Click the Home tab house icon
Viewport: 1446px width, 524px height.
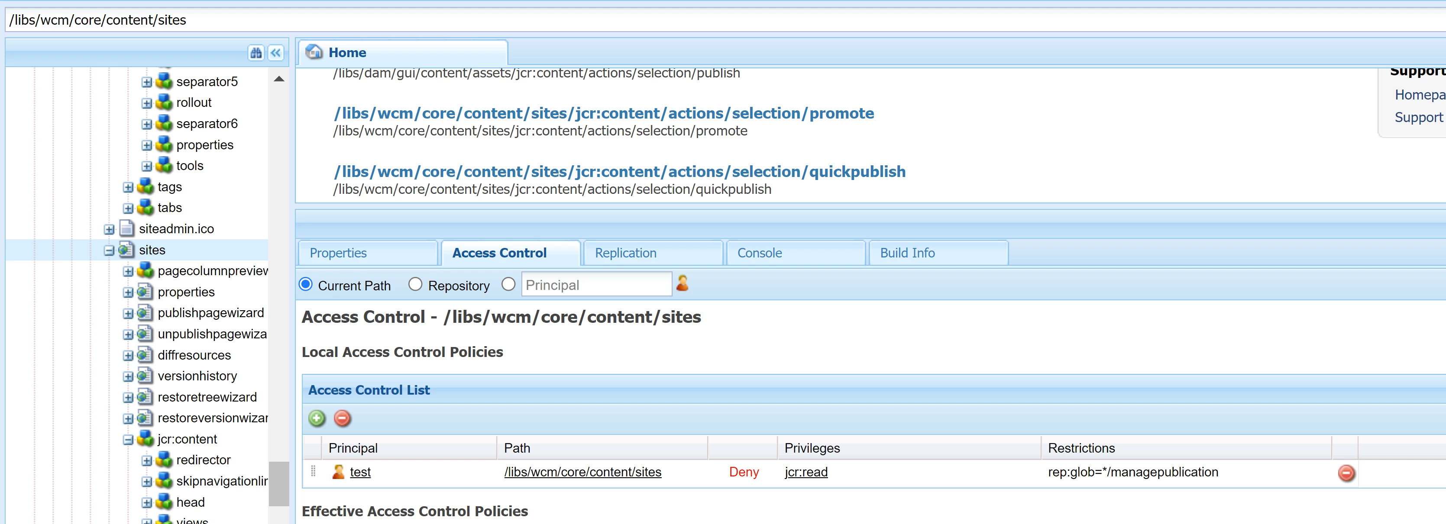tap(314, 52)
